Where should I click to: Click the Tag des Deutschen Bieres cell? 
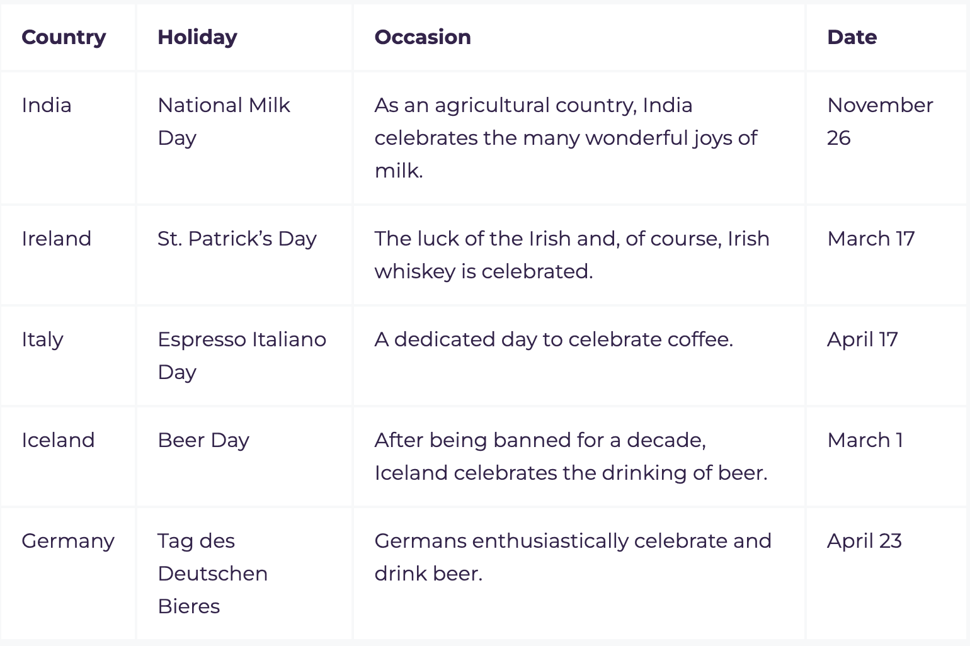tap(212, 573)
